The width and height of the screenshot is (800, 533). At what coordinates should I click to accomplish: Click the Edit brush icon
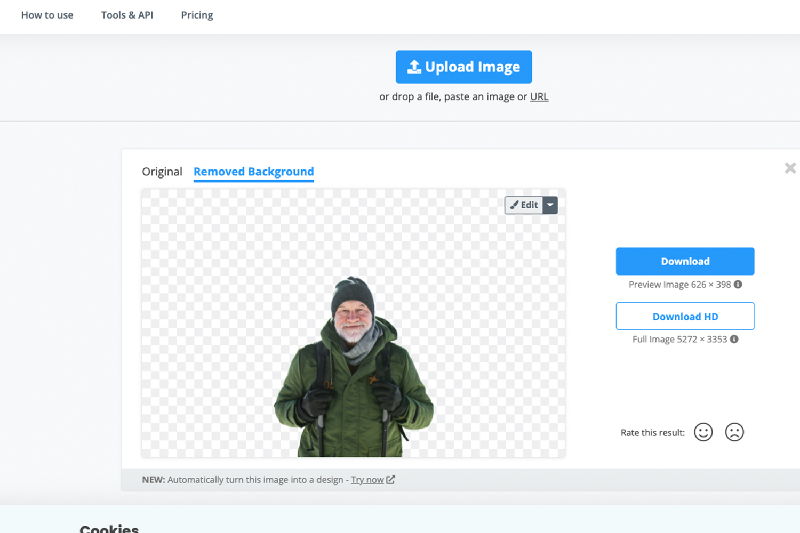pyautogui.click(x=514, y=205)
